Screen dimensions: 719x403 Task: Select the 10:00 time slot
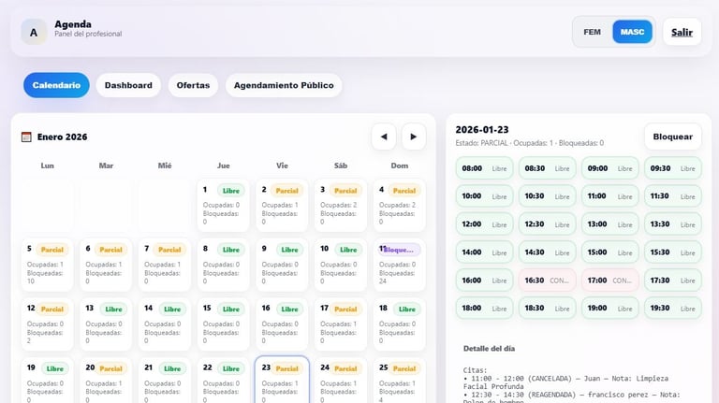point(484,196)
